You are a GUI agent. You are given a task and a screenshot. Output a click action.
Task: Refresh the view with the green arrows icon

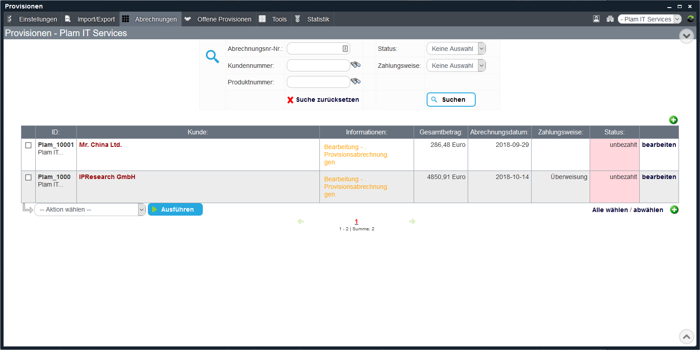pyautogui.click(x=690, y=19)
